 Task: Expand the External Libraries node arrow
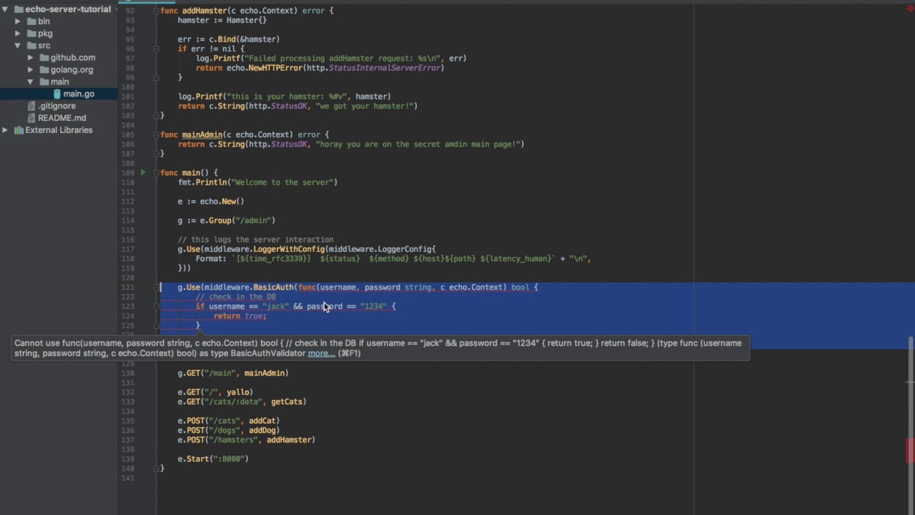coord(6,130)
